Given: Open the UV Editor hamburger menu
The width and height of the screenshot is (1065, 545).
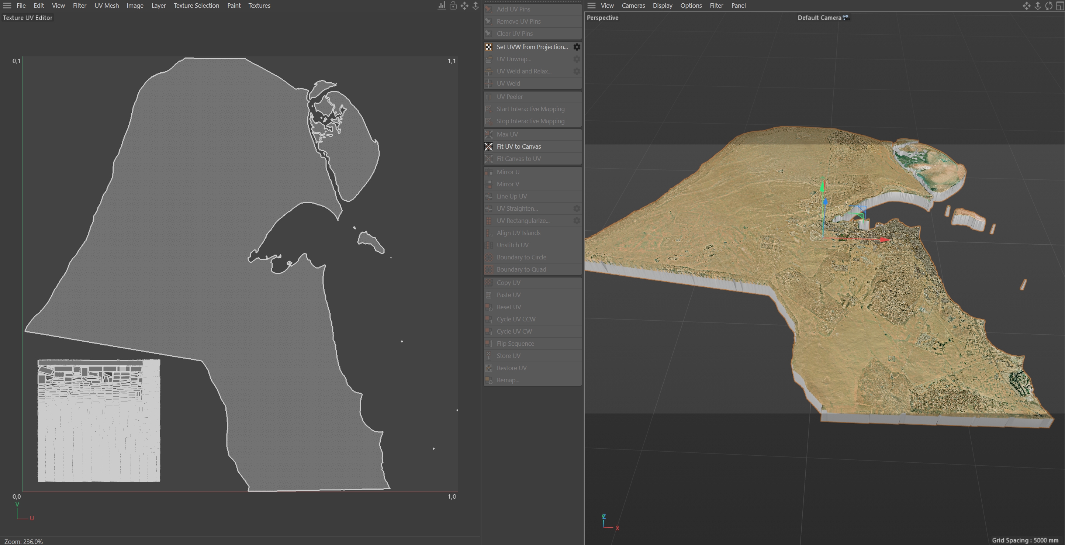Looking at the screenshot, I should click(x=7, y=6).
